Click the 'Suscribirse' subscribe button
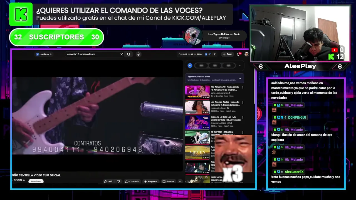Viewport: 356px width, 200px height. tap(36, 181)
